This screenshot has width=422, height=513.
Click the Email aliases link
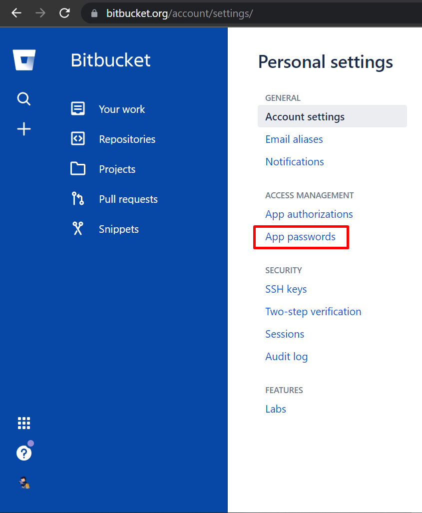[x=294, y=139]
